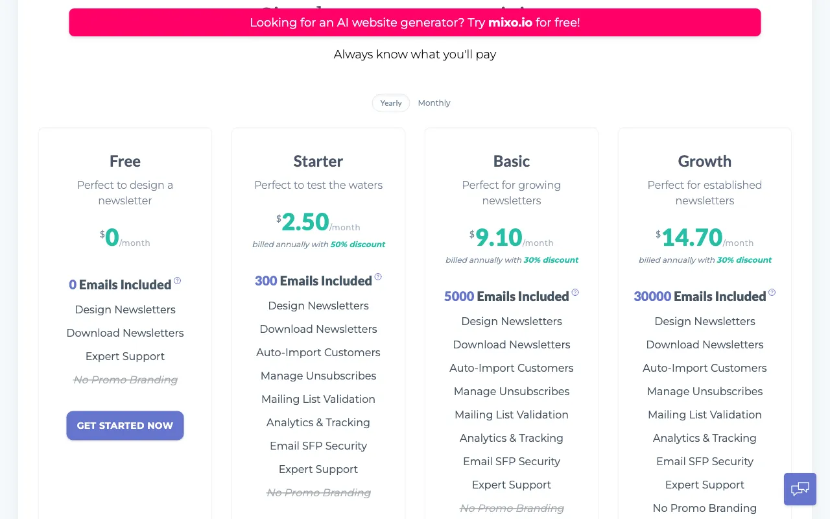
Task: Click struck-through 'No Promo Branding' in Basic
Action: [x=512, y=508]
